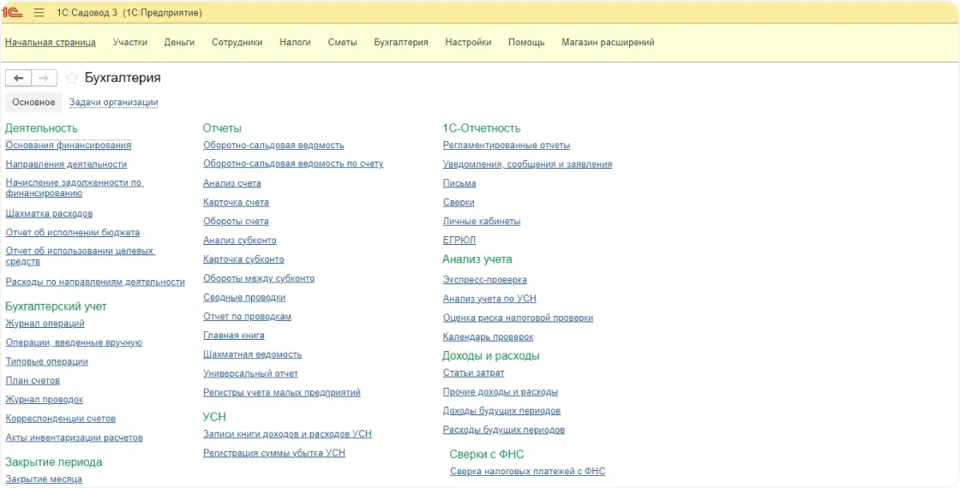
Task: Open Отчет об исполнении бюджета
Action: click(x=72, y=233)
